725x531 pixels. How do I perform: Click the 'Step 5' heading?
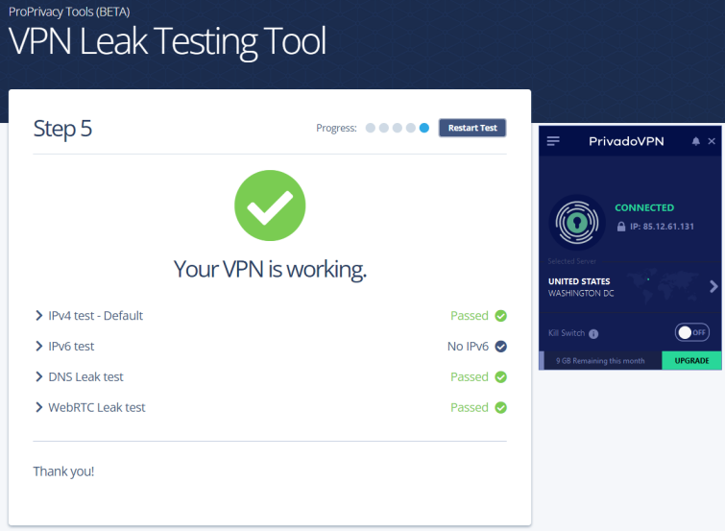click(62, 129)
